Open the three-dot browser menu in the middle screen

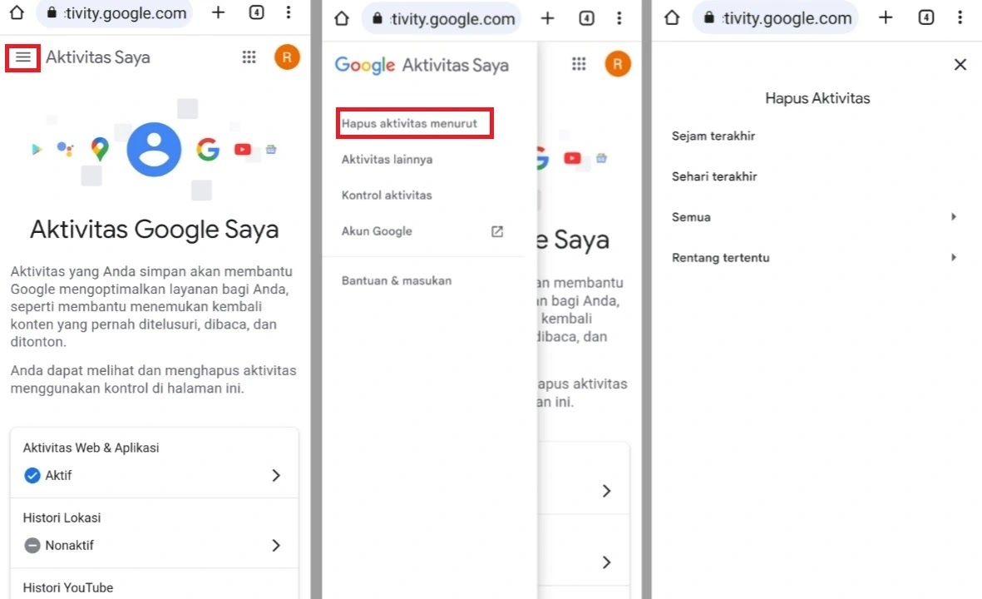click(x=619, y=18)
